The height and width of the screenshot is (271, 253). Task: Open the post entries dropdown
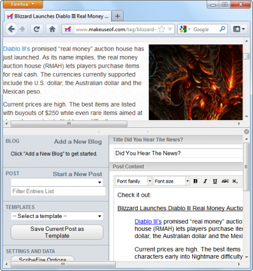pyautogui.click(x=57, y=182)
